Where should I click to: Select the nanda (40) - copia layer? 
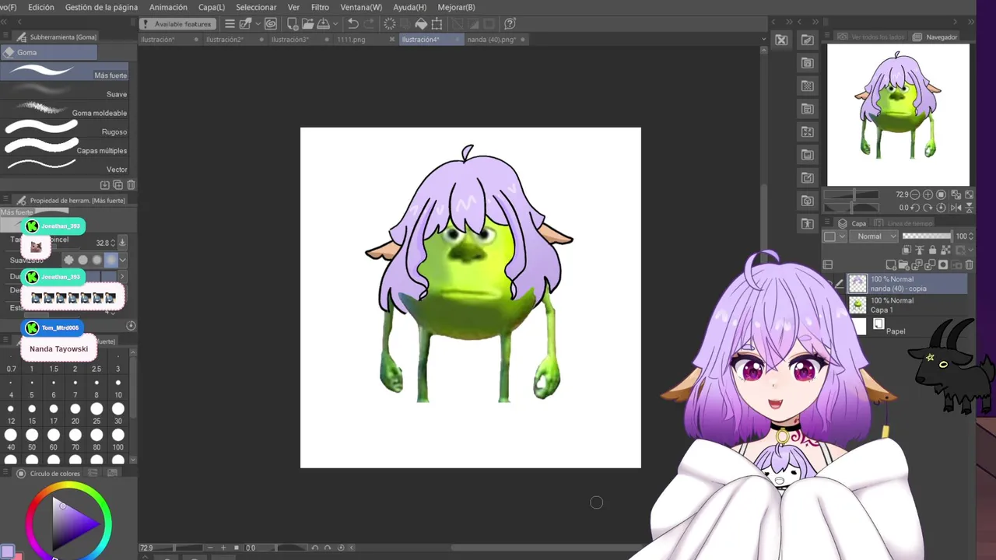[x=907, y=284]
